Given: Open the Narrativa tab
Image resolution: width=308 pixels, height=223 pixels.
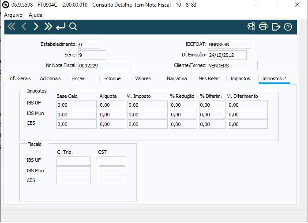Looking at the screenshot, I should [177, 78].
